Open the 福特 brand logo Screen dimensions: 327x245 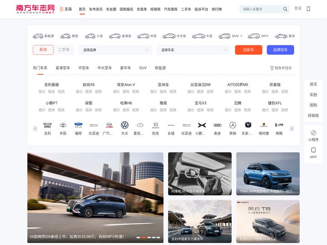click(79, 125)
